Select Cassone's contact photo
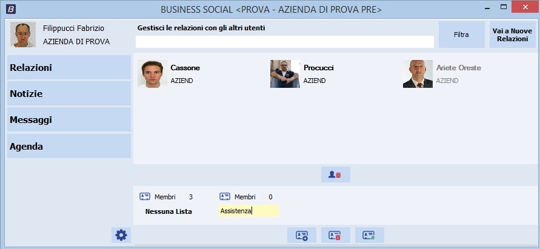Screen dimensions: 540x249 [x=152, y=74]
